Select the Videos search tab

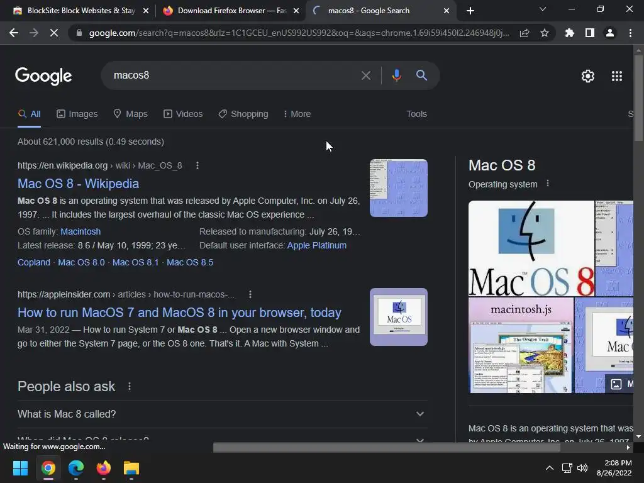[x=183, y=114]
